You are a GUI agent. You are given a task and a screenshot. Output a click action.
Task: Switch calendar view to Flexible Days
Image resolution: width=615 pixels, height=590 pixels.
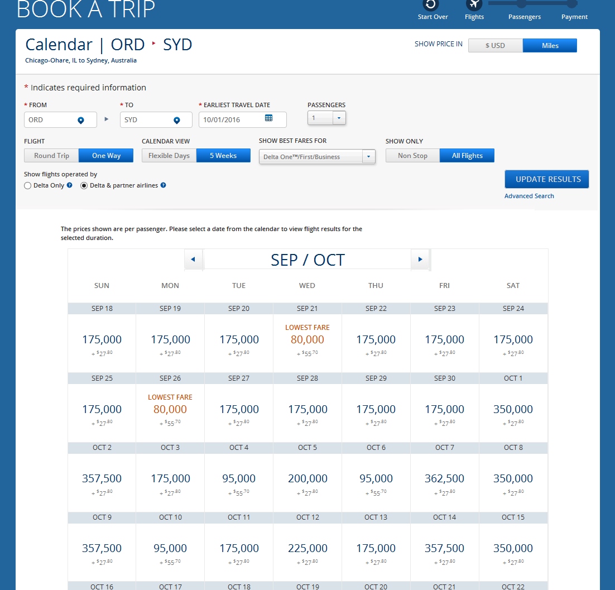(x=169, y=156)
